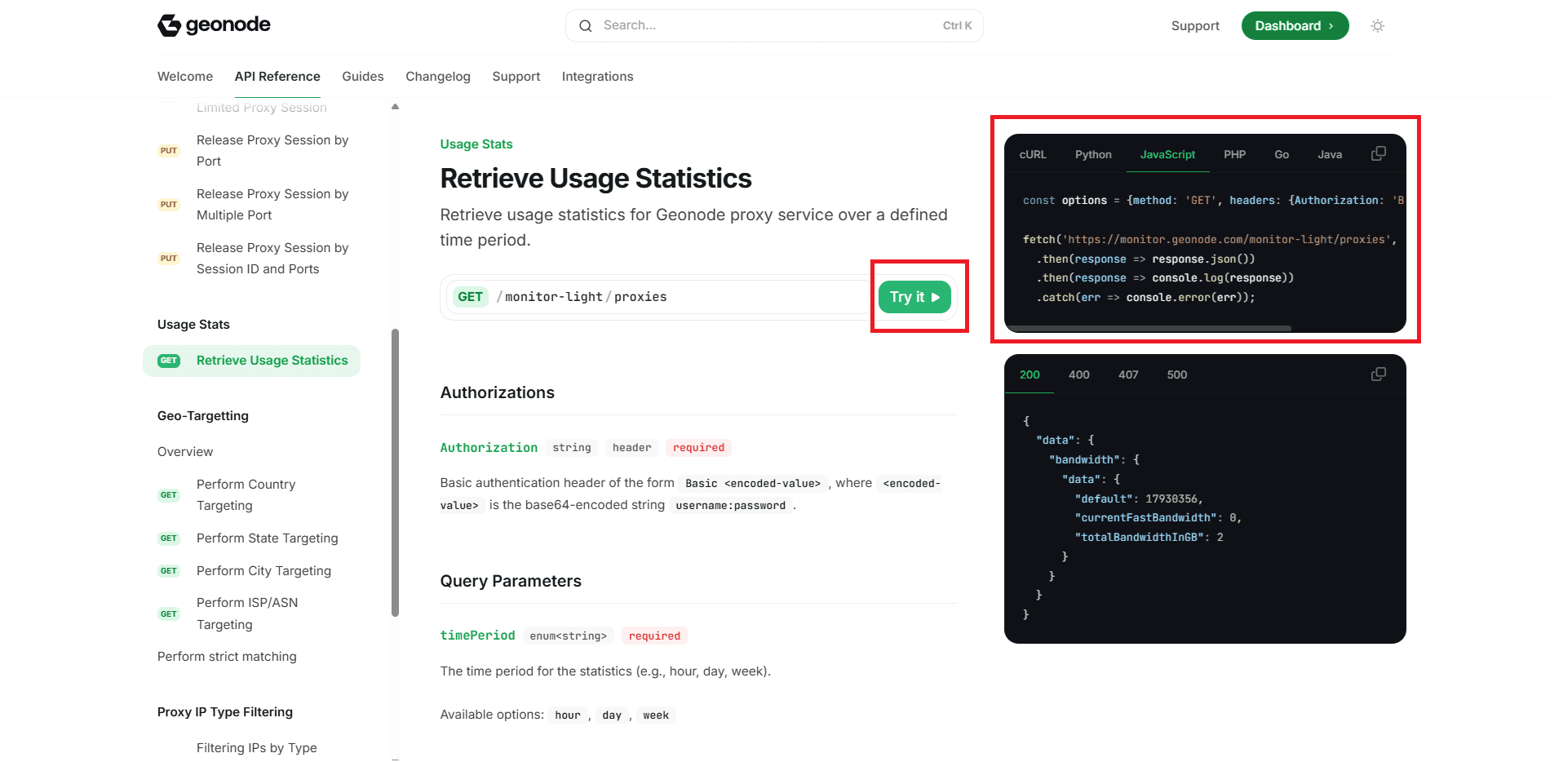Toggle the light/dark theme sun icon
1554x762 pixels.
tap(1377, 26)
